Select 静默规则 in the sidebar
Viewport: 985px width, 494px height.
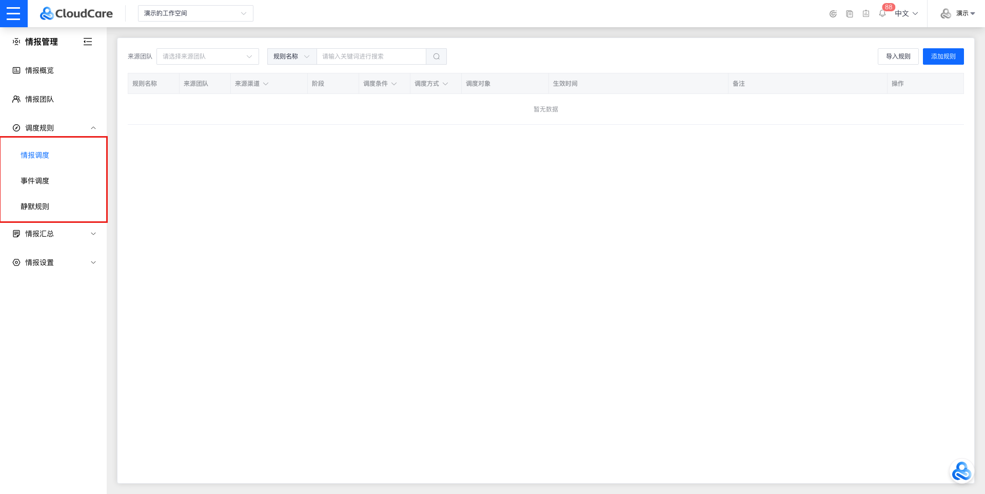(35, 206)
